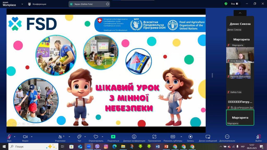Open audio options arrow next to Звук
The height and width of the screenshot is (150, 267).
(x=15, y=136)
